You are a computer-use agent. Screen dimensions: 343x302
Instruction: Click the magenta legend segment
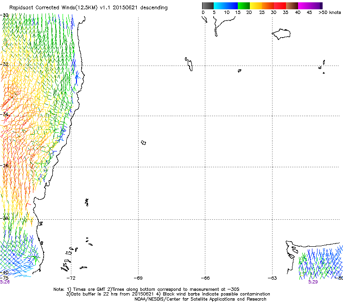click(304, 6)
